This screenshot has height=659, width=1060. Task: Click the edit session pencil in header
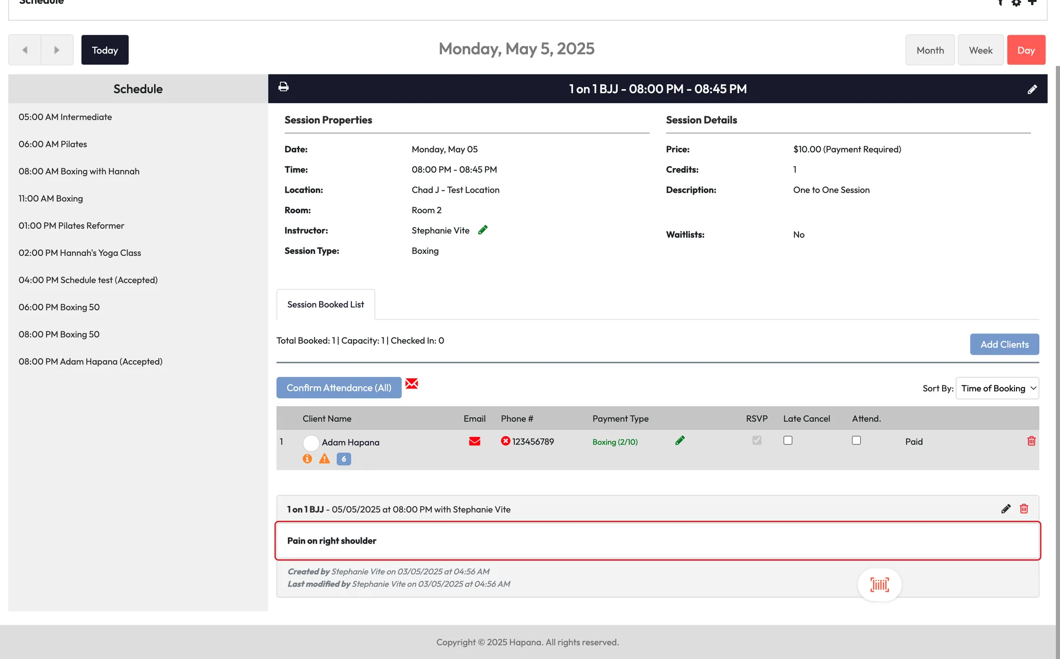pyautogui.click(x=1032, y=90)
